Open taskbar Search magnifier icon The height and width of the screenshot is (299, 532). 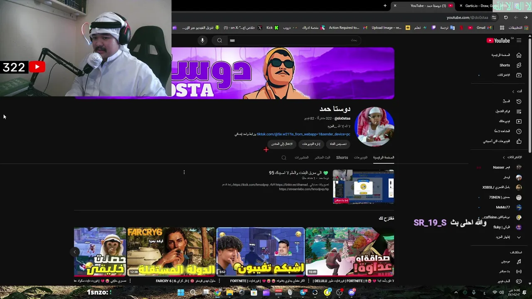193,293
